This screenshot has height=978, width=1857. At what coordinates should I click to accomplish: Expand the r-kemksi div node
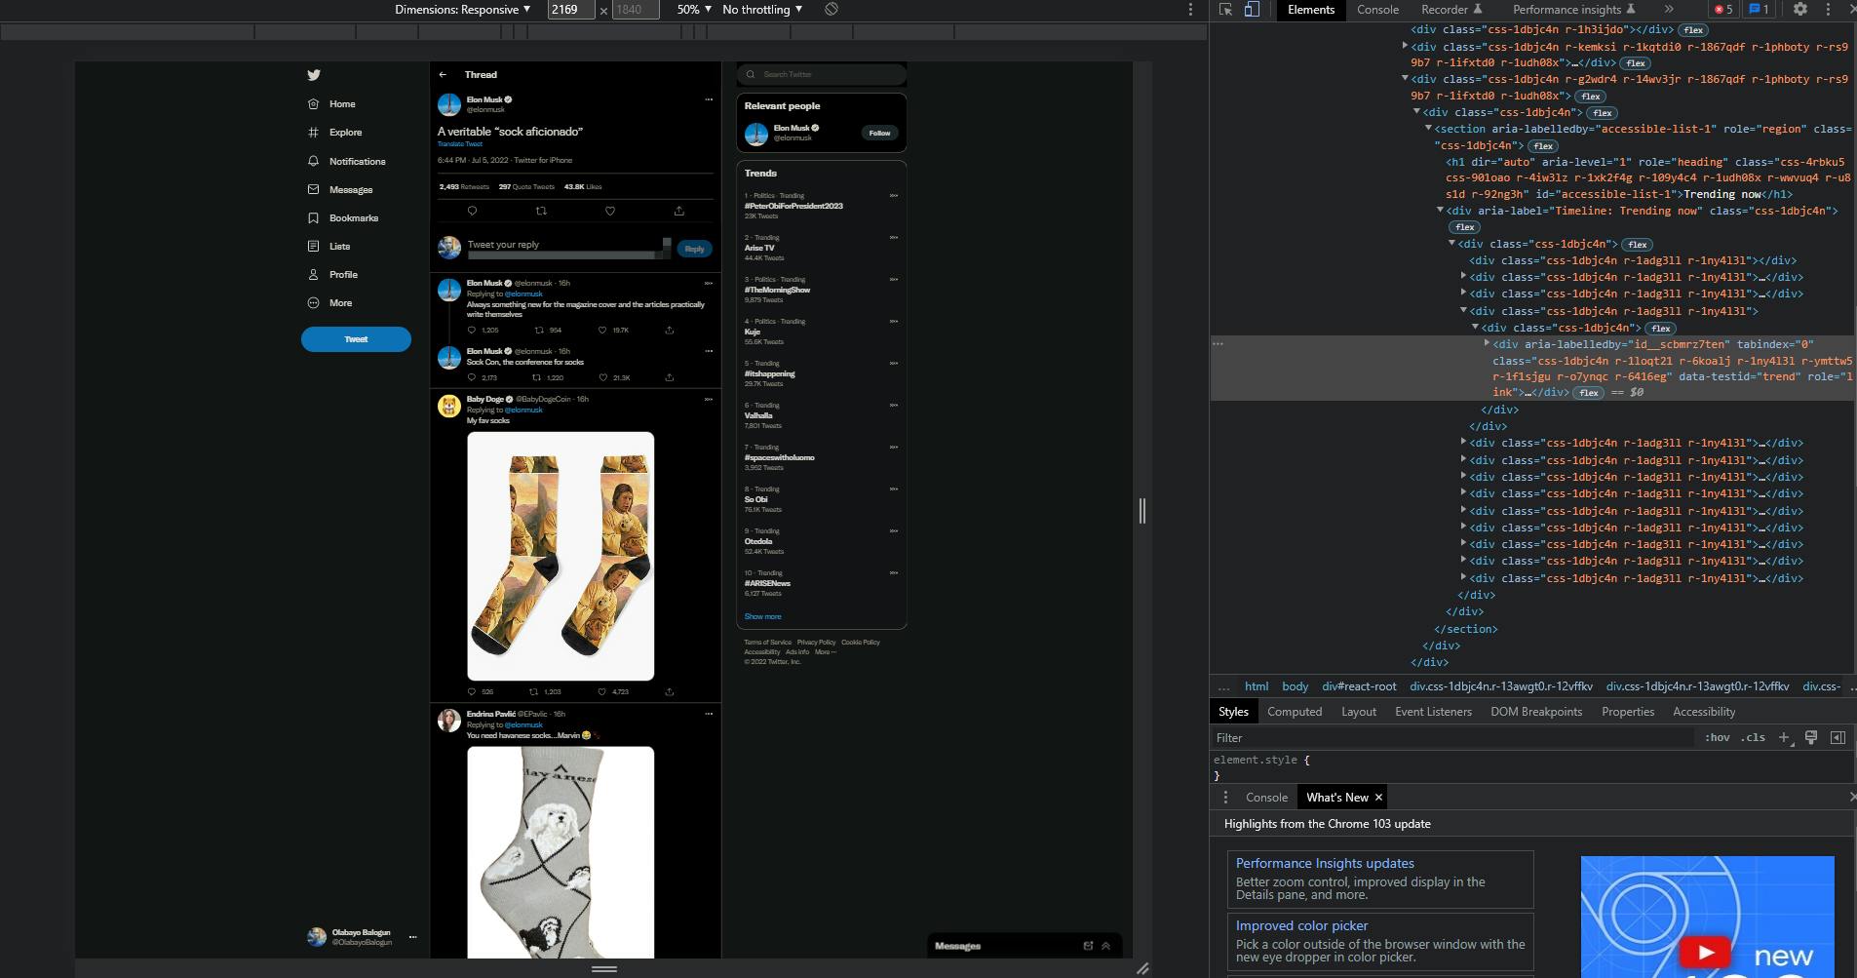1405,46
